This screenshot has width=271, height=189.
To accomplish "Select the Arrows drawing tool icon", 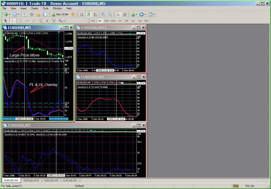I will 60,21.
